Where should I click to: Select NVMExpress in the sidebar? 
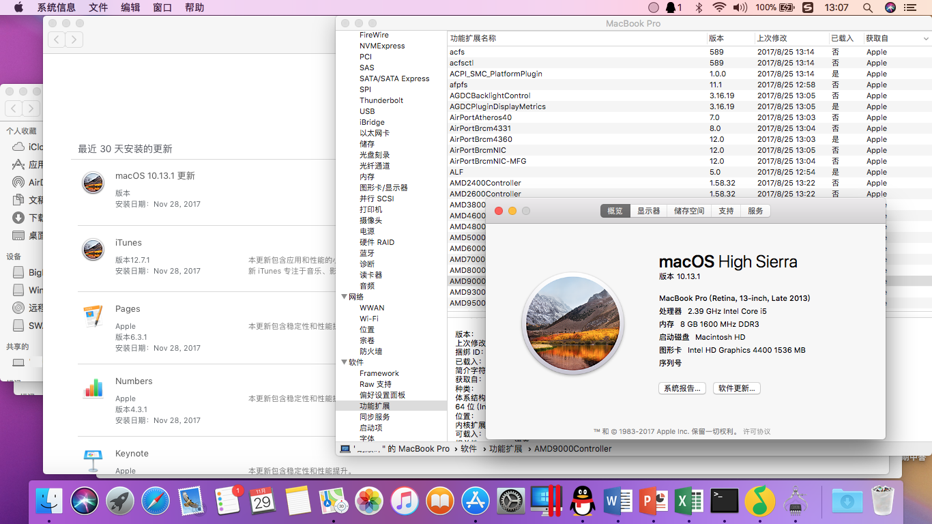(x=382, y=46)
